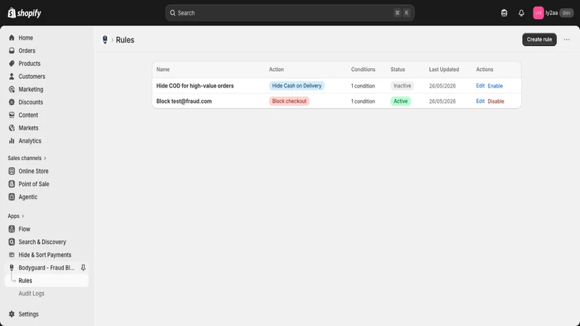Viewport: 580px width, 326px height.
Task: Disable the Block test@fraud.com rule
Action: 496,101
